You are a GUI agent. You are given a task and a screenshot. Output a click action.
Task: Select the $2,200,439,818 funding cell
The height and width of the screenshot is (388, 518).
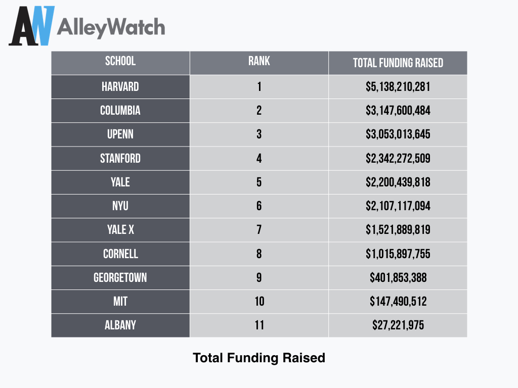pos(398,182)
